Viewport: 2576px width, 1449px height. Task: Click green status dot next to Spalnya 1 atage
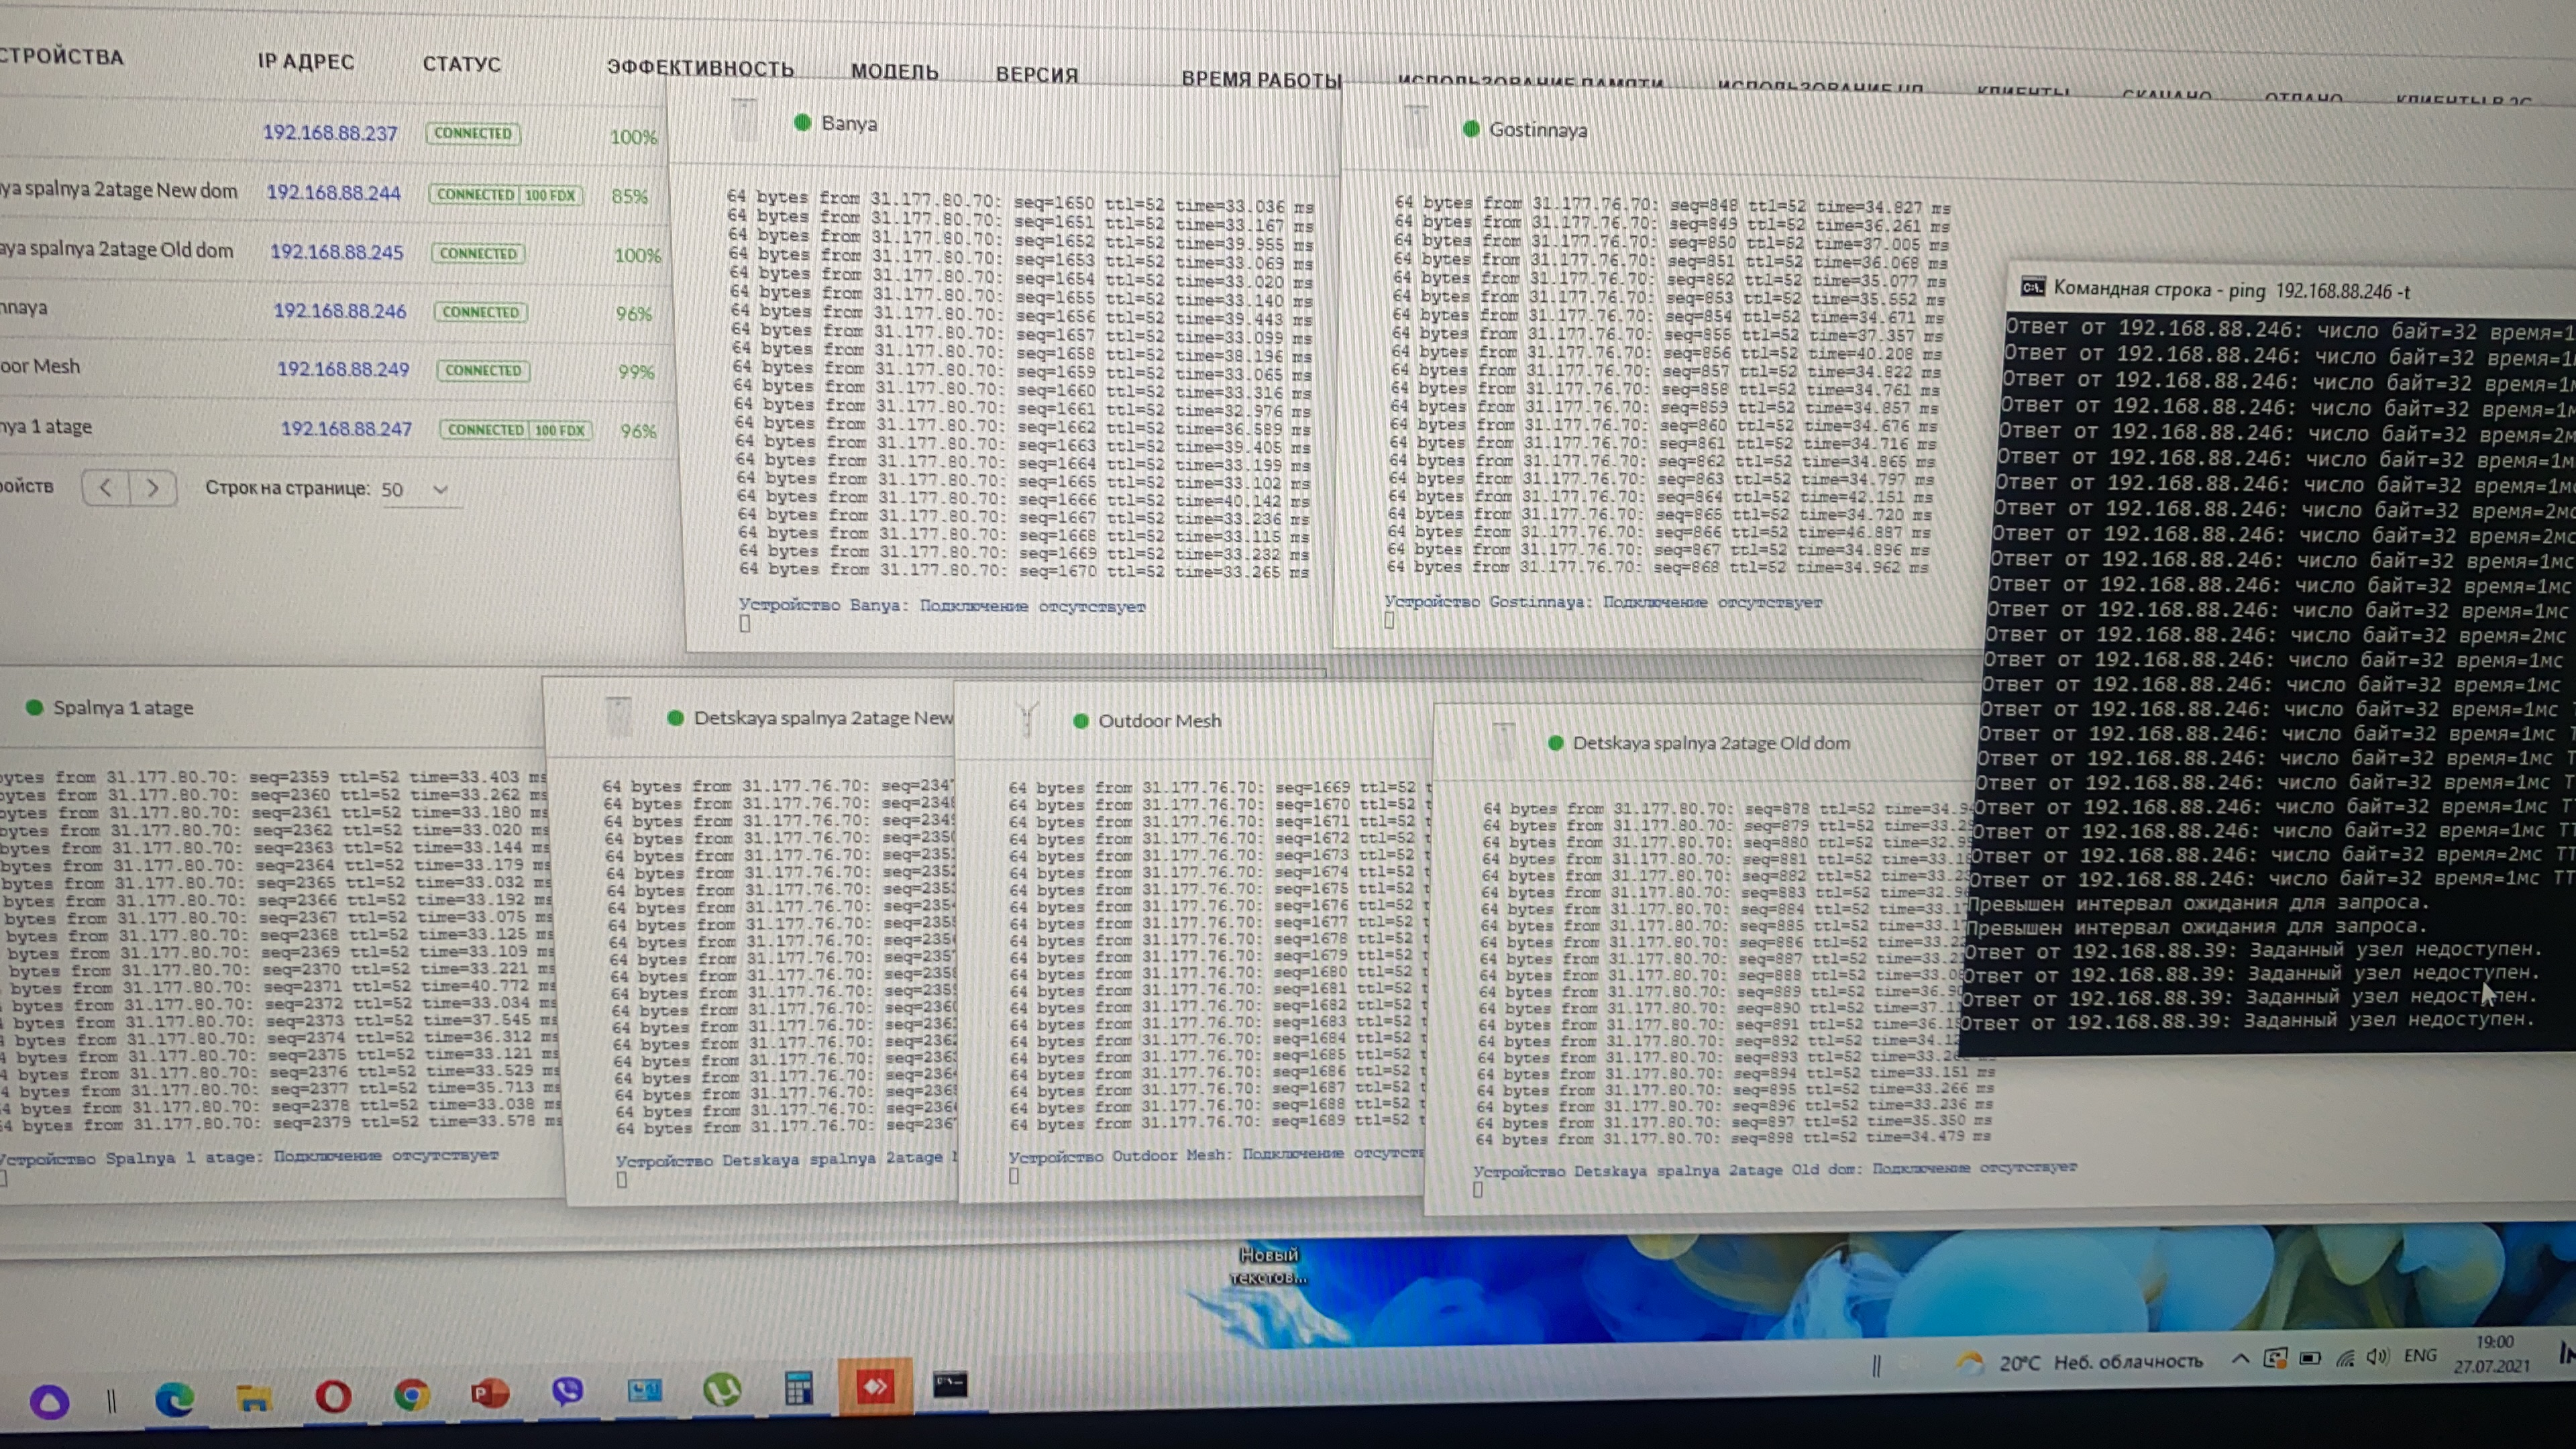(34, 707)
